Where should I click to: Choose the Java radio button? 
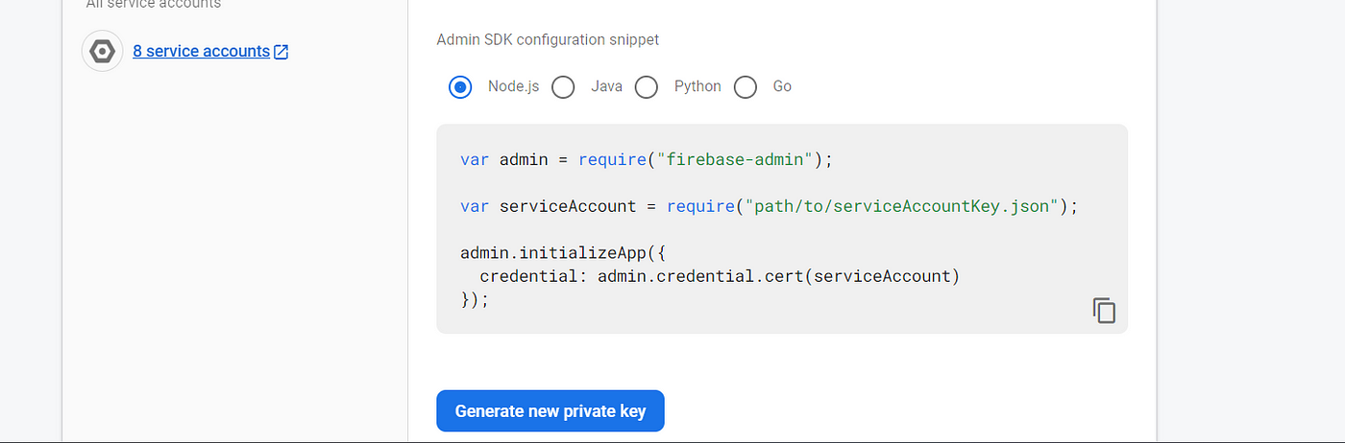tap(563, 87)
